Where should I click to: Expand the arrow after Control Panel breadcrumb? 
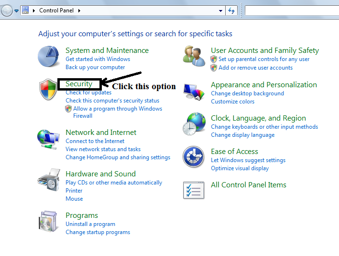(79, 10)
